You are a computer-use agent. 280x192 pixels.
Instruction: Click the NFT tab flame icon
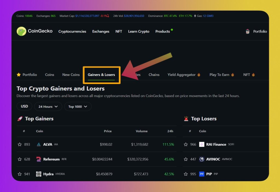click(x=253, y=75)
